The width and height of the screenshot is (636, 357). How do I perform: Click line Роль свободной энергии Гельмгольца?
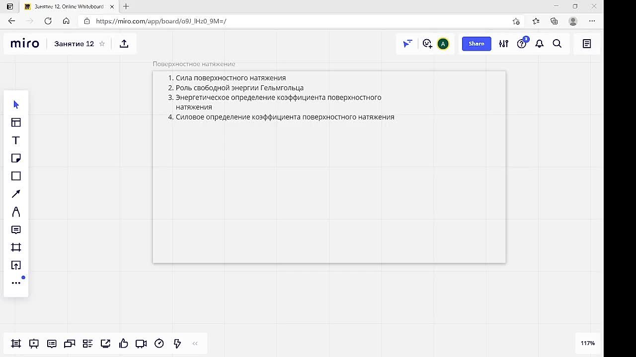(x=239, y=88)
